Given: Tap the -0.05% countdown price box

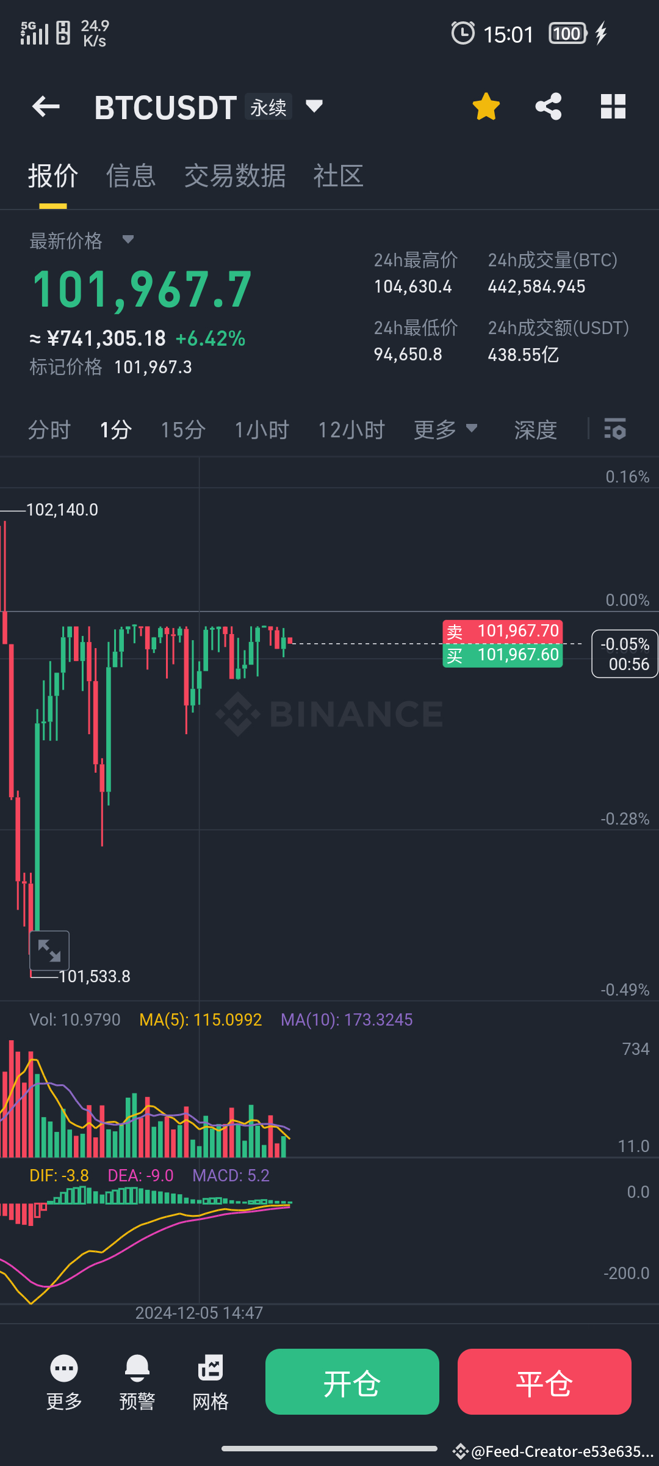Looking at the screenshot, I should 625,654.
